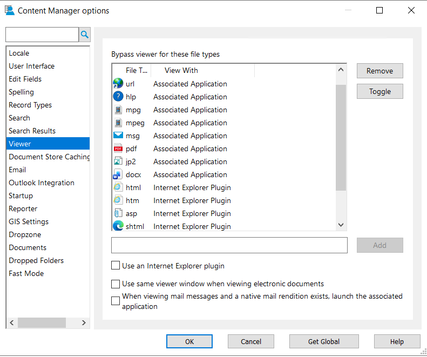Image resolution: width=427 pixels, height=357 pixels.
Task: Select the 'jp2' file type row
Action: pos(224,161)
